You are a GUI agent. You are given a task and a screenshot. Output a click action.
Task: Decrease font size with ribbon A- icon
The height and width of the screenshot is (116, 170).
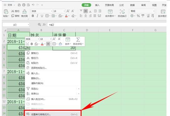point(73,11)
